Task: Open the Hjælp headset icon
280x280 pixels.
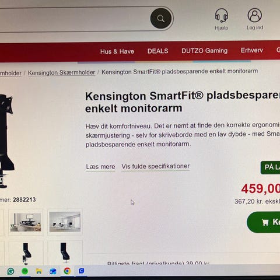Action: pos(222,15)
